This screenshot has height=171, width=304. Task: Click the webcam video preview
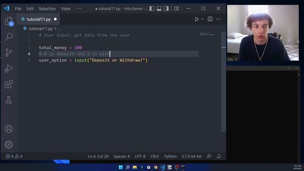pos(263,33)
